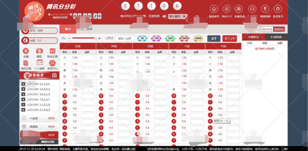Select the 5000 betting chip
Image resolution: width=308 pixels, height=151 pixels.
pyautogui.click(x=198, y=38)
